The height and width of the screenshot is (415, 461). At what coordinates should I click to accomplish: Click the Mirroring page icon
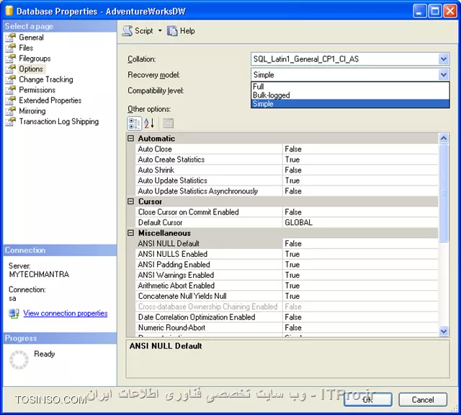click(11, 111)
